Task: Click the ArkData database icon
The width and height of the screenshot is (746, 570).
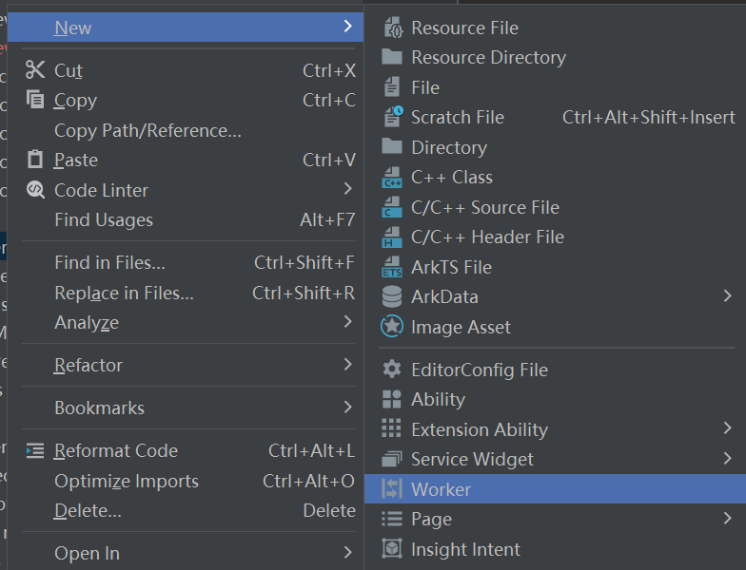Action: pos(392,297)
